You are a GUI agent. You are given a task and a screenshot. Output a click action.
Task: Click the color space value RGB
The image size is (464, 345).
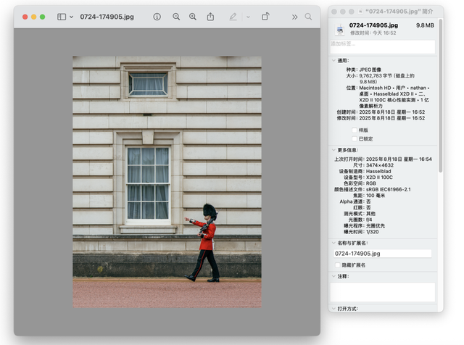[x=371, y=183]
